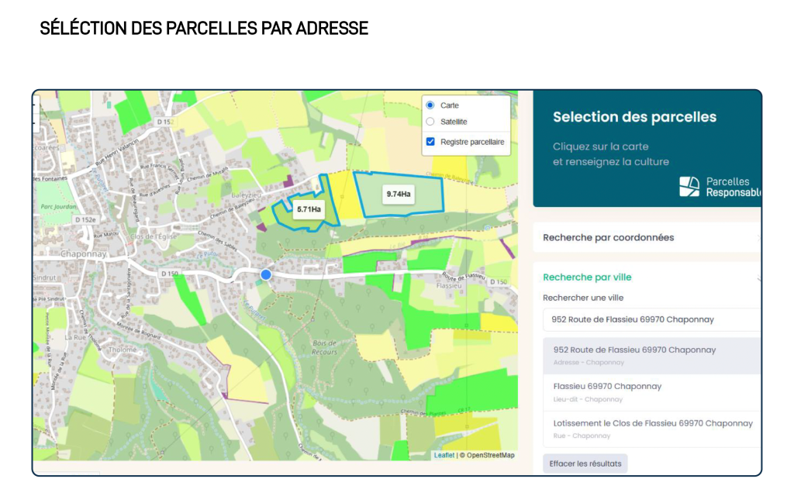Image resolution: width=794 pixels, height=503 pixels.
Task: Click the Parcelles Responsables logo icon
Action: [x=689, y=186]
